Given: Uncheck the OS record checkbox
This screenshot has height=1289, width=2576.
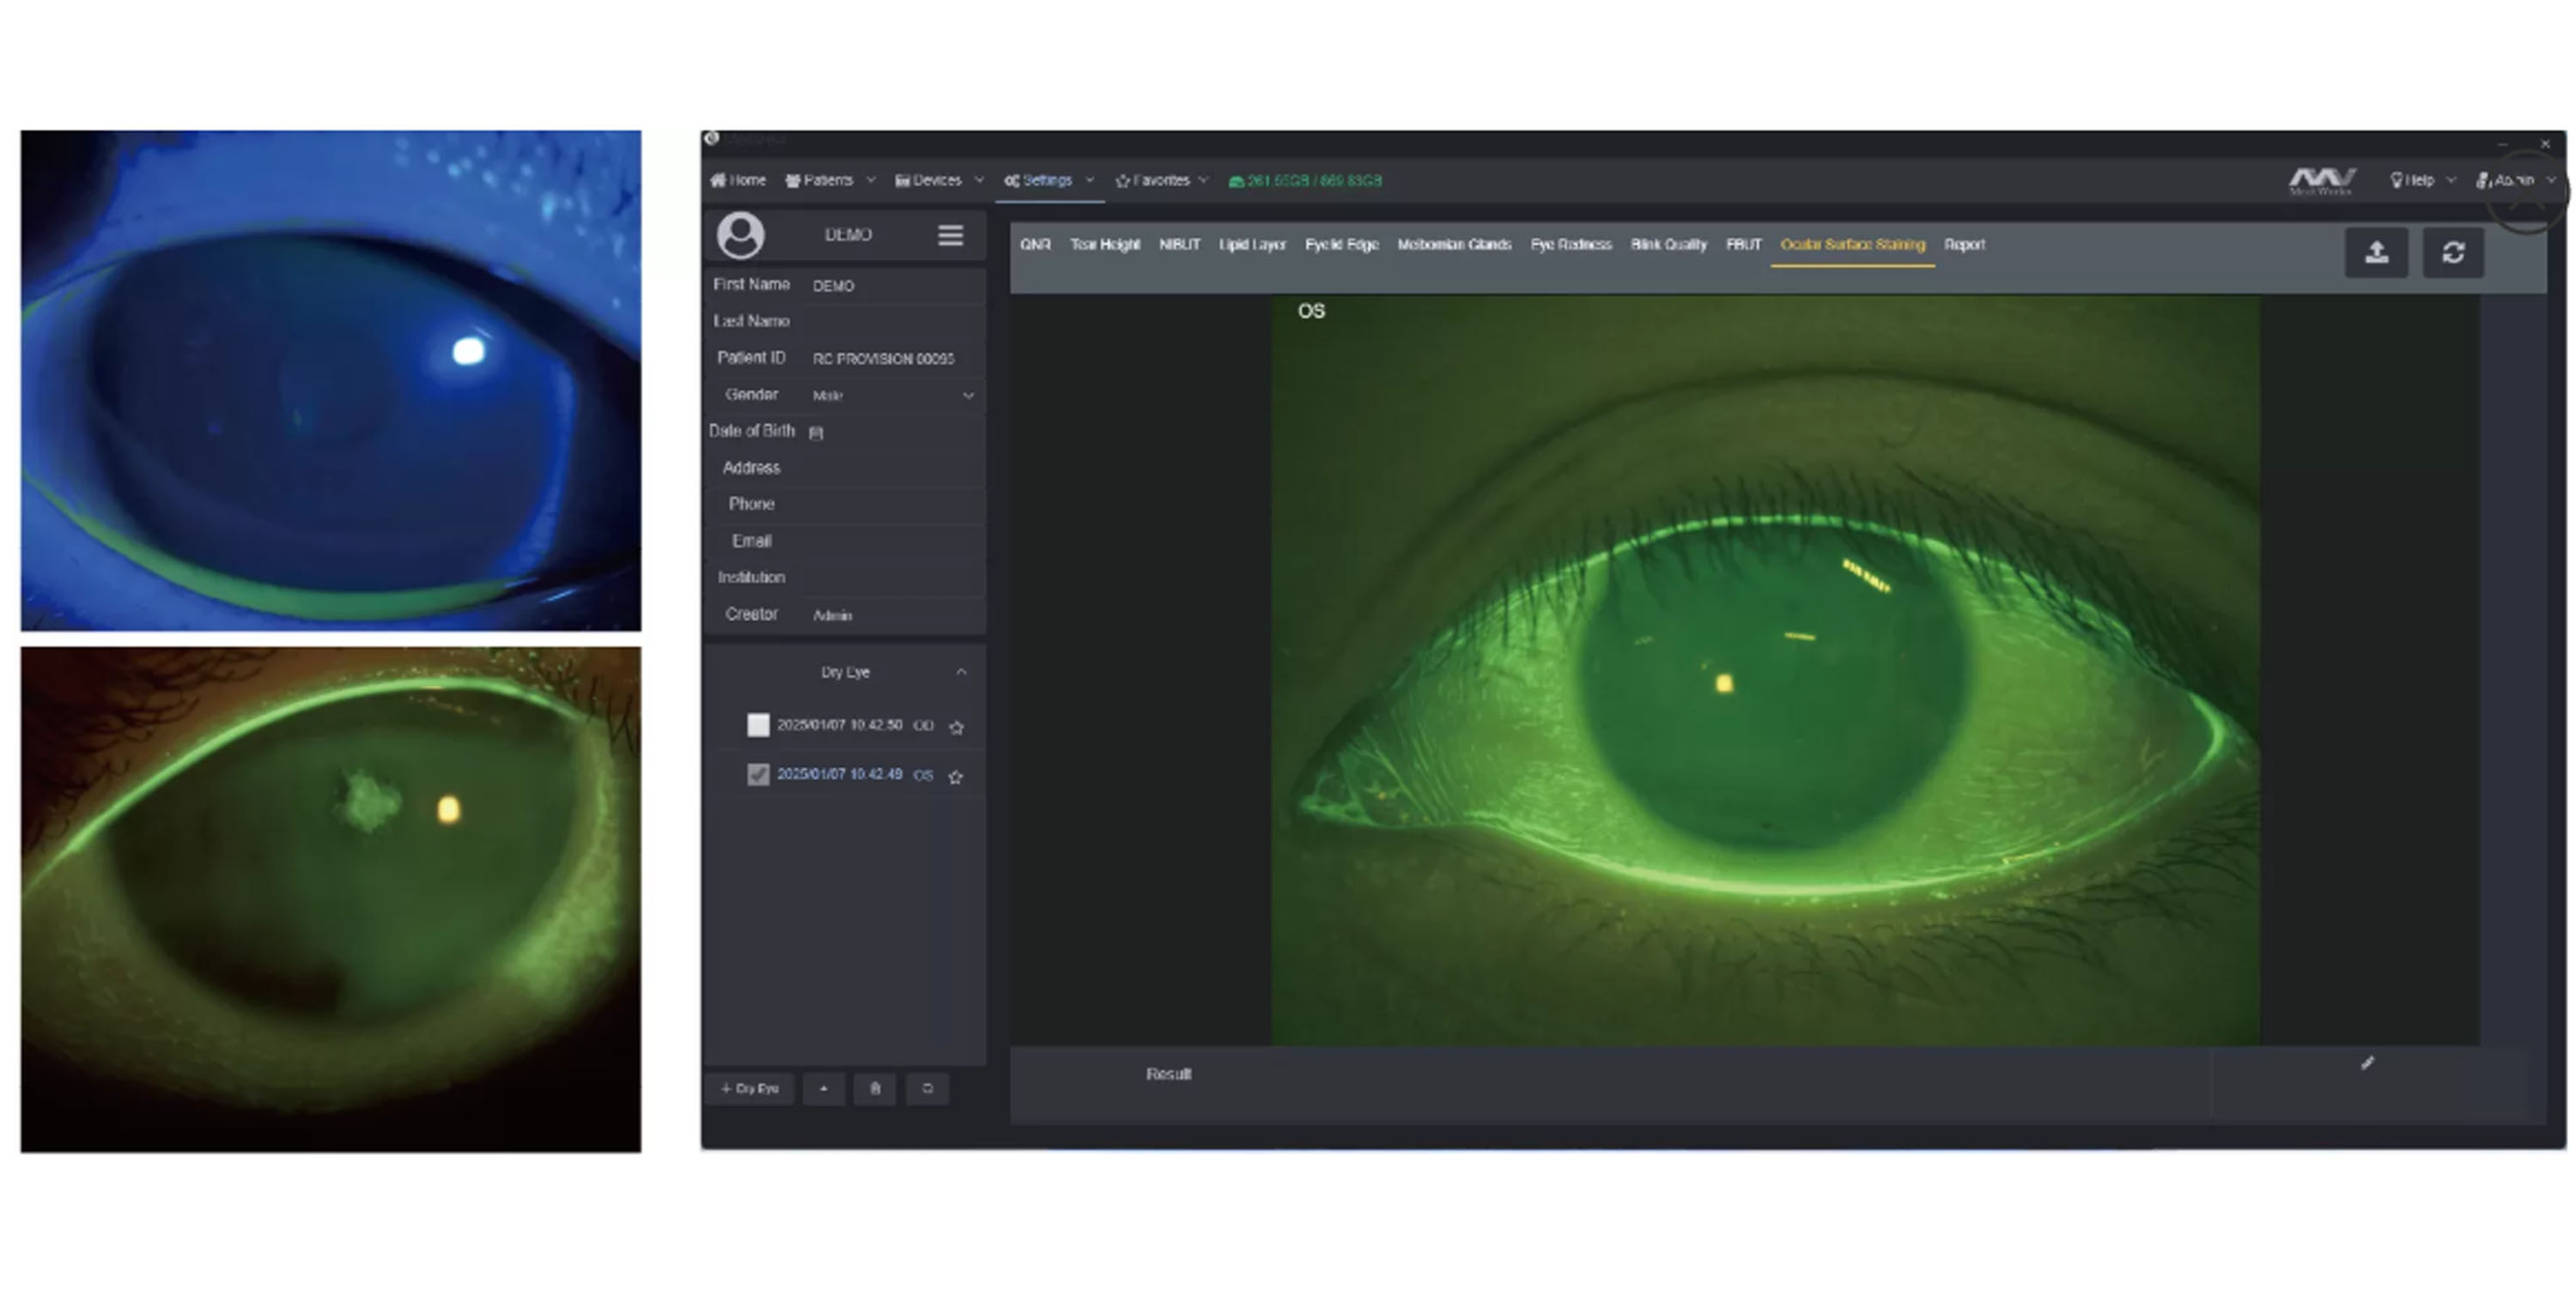Looking at the screenshot, I should pyautogui.click(x=758, y=774).
